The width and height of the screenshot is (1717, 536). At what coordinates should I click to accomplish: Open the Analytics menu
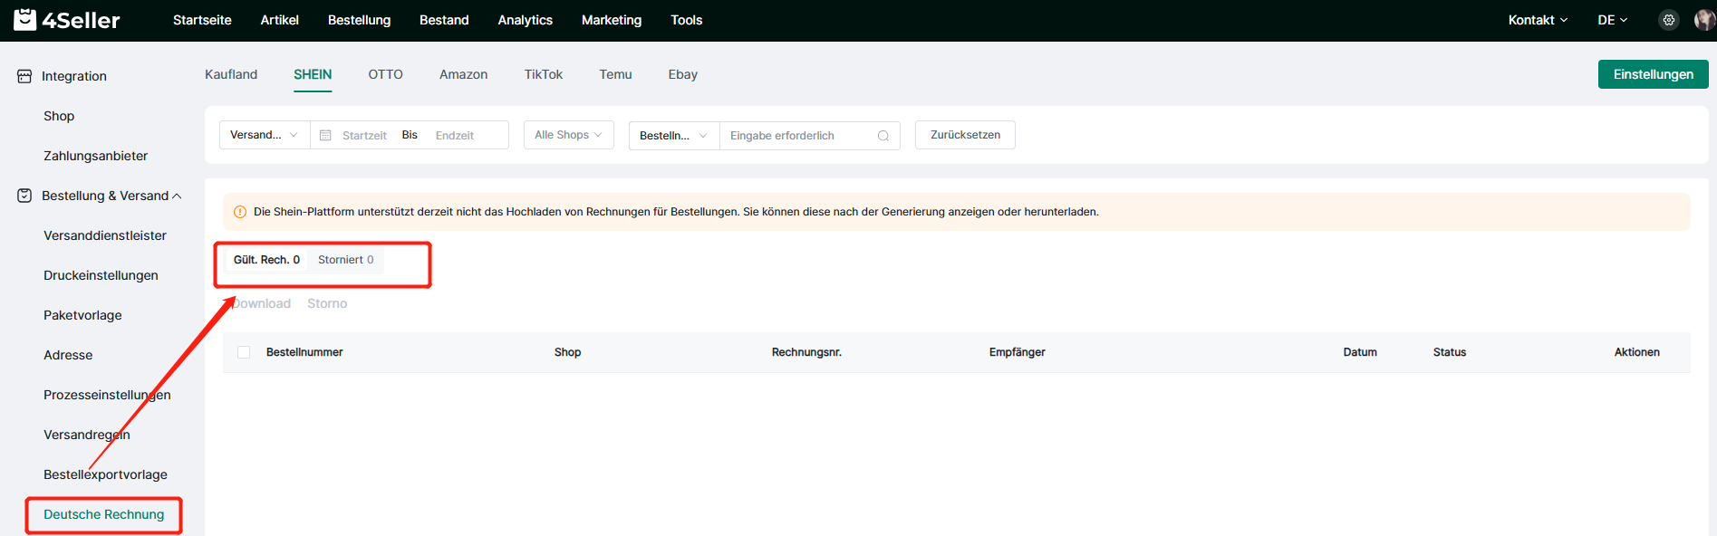525,20
